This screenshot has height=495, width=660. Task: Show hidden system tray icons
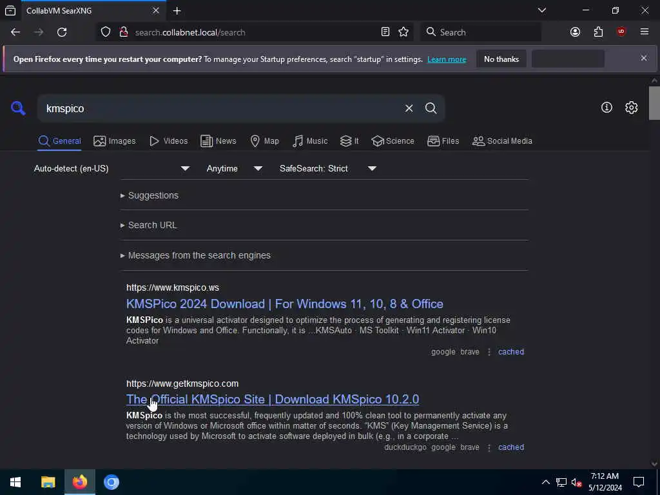(x=545, y=482)
